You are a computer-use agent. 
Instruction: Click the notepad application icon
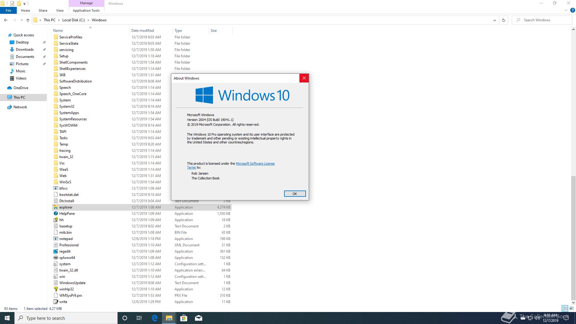pos(55,239)
